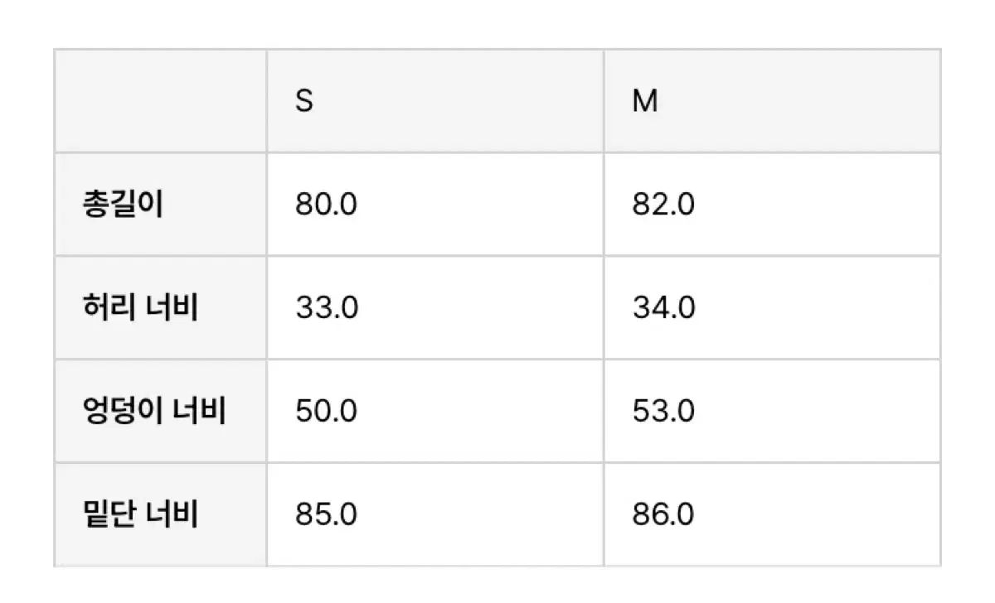Click the letter S in header
This screenshot has width=995, height=603.
coord(305,101)
